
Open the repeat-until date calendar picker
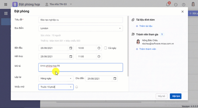pyautogui.click(x=115, y=79)
